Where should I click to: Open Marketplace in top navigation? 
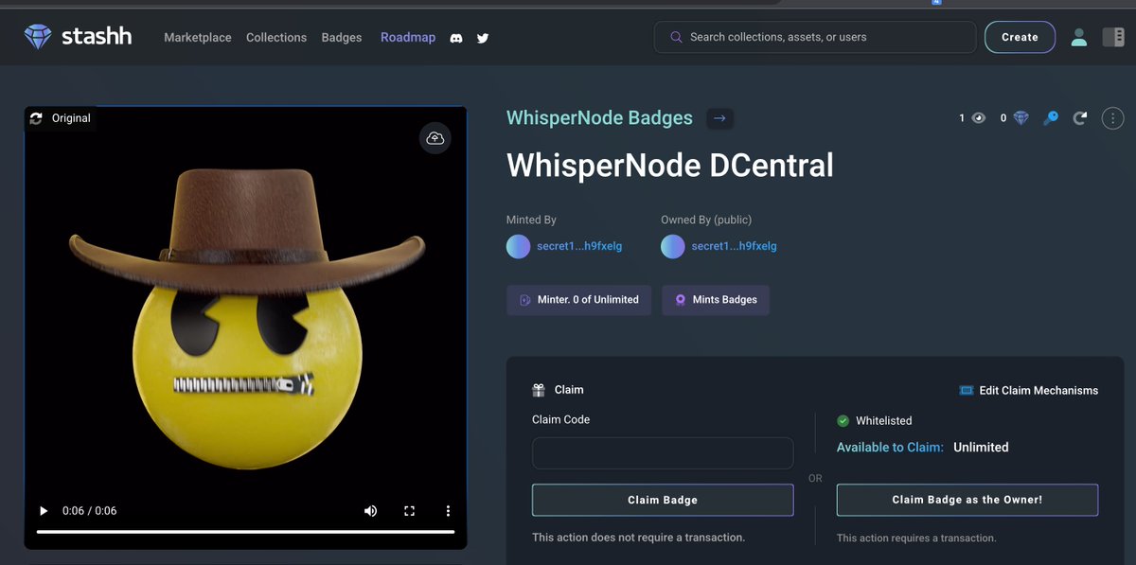click(x=198, y=38)
